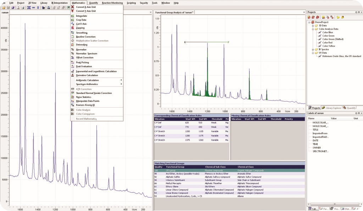This screenshot has width=363, height=211.
Task: Click the zoom full-extent arrows icon
Action: 29,8
